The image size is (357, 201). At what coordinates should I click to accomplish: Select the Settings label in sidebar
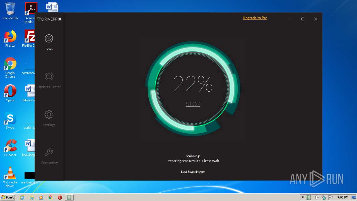pos(49,125)
